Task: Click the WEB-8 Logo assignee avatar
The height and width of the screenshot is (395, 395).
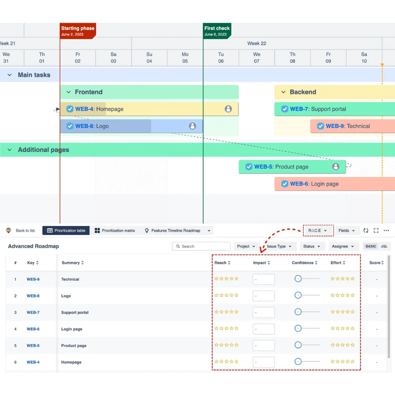Action: point(192,126)
